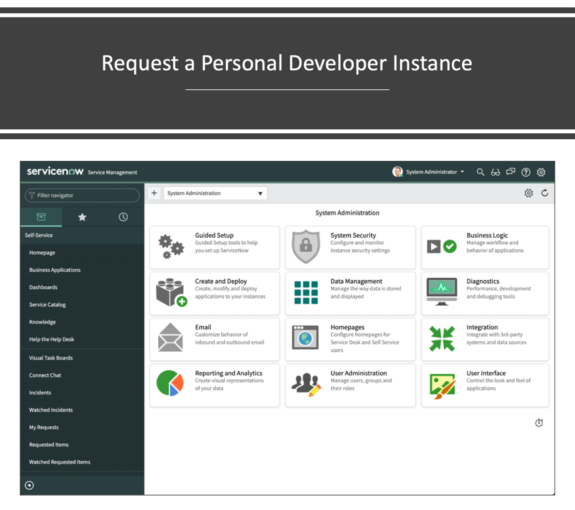The width and height of the screenshot is (575, 510).
Task: Click the Integration arrows icon
Action: (442, 339)
